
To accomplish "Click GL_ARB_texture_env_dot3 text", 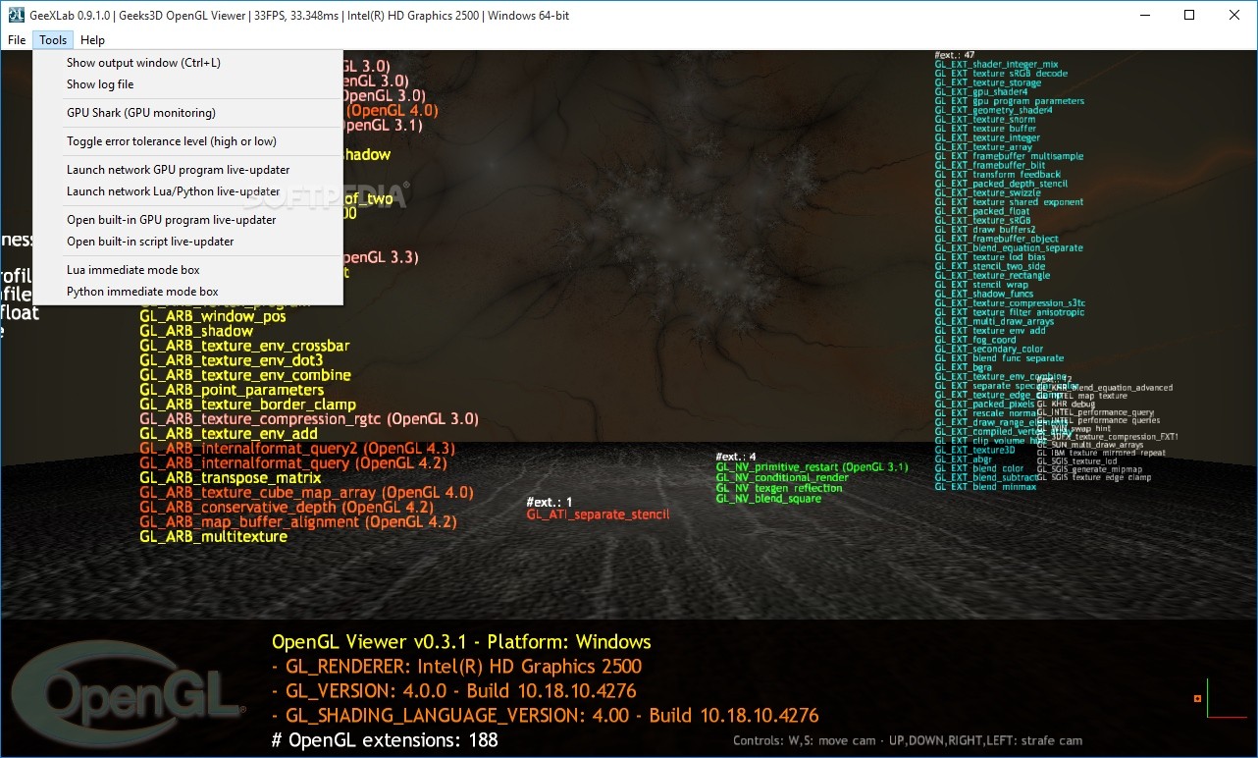I will (231, 360).
